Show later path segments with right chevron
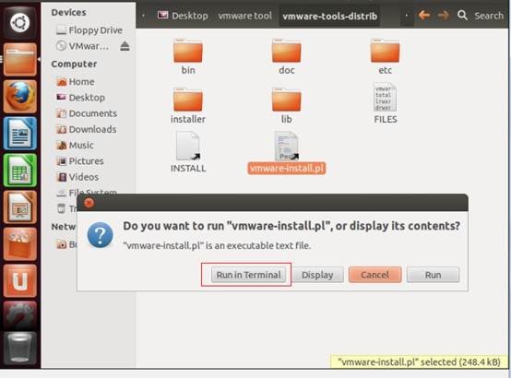This screenshot has height=378, width=511. pos(407,16)
